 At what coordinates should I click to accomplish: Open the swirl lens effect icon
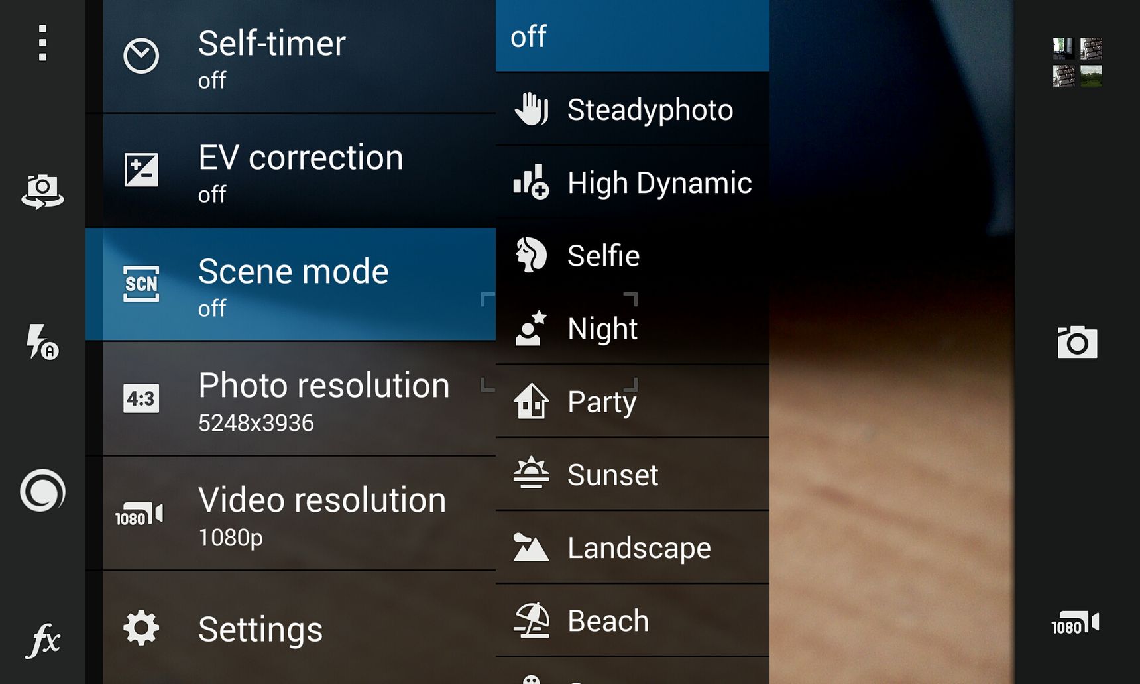point(42,490)
